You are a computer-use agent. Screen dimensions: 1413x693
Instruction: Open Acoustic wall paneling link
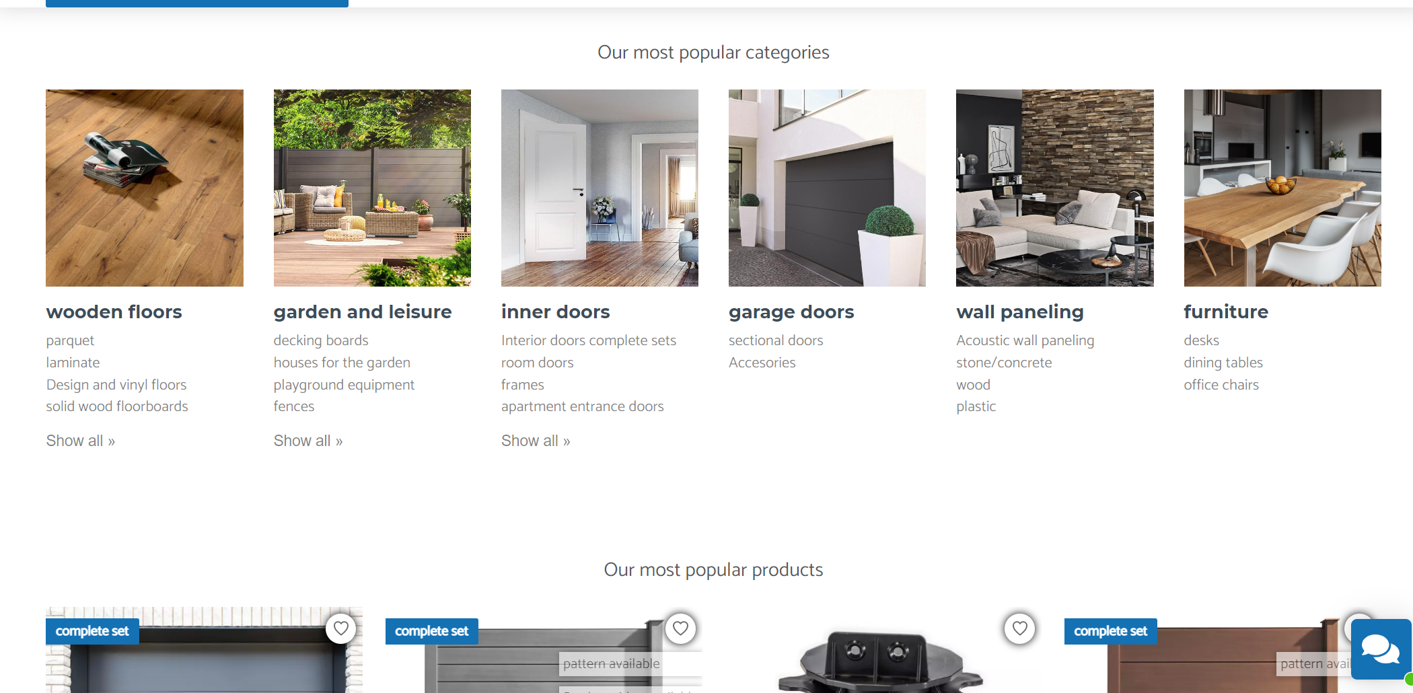point(1025,340)
